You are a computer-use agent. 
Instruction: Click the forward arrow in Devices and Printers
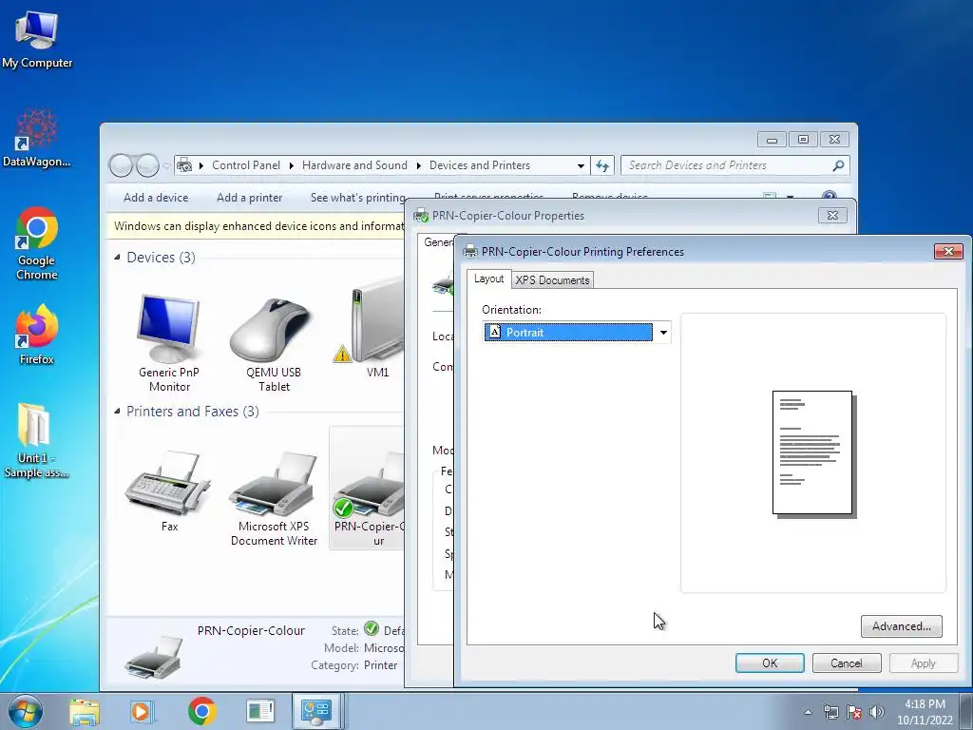point(147,165)
